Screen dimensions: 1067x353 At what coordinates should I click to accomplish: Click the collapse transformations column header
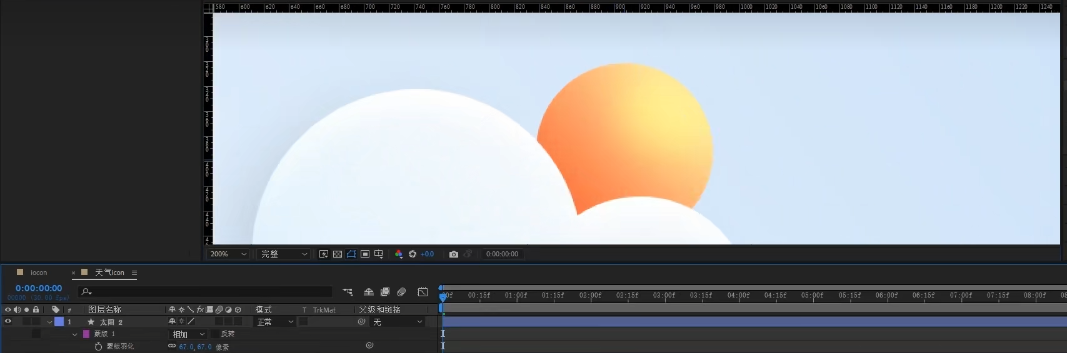(181, 309)
